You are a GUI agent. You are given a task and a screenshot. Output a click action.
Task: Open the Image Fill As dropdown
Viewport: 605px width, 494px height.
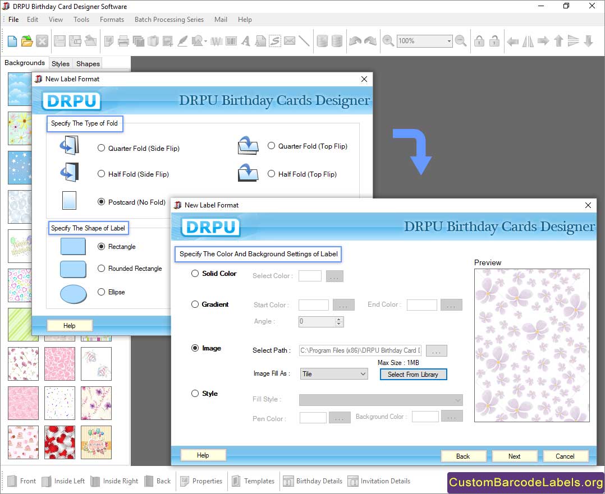tap(334, 373)
